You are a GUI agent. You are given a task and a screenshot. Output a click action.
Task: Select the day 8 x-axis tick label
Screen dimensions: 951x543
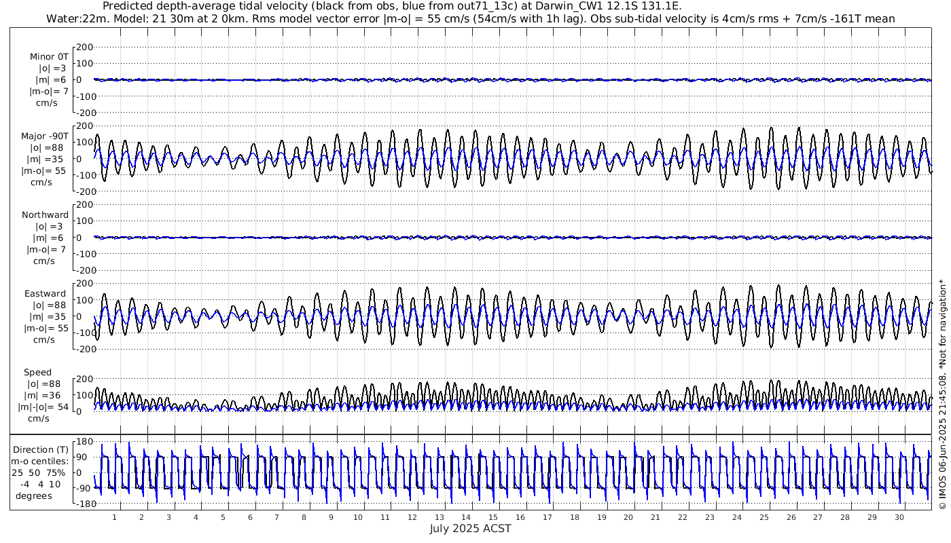click(x=304, y=517)
